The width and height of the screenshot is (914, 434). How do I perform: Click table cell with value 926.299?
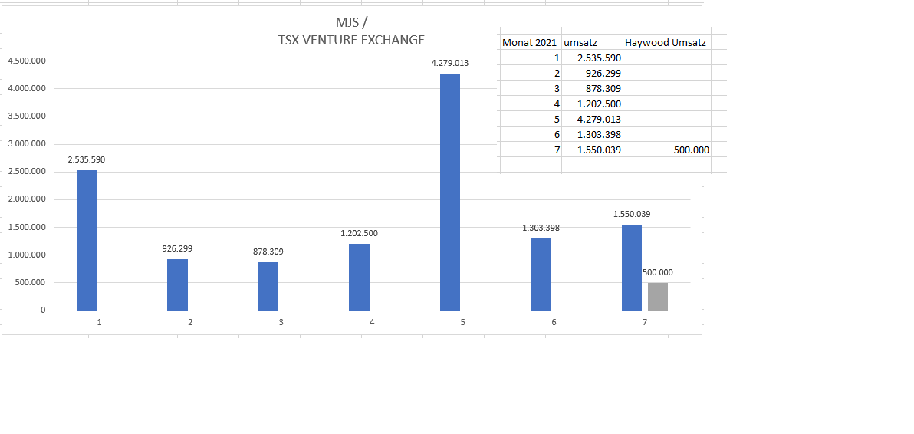tap(592, 74)
